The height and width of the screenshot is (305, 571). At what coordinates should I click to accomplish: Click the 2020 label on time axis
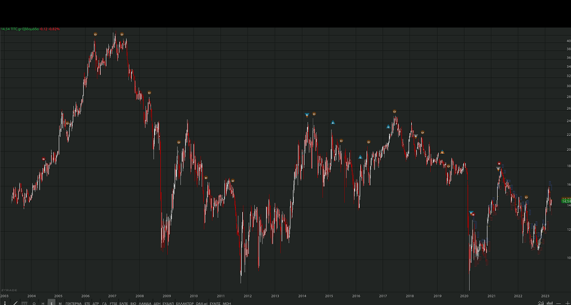[464, 296]
